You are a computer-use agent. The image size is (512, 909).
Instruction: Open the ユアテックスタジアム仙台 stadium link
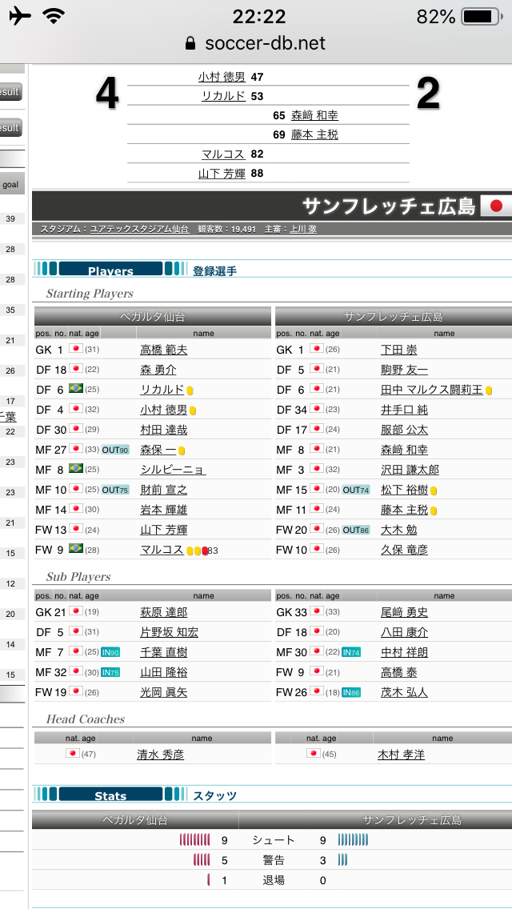(139, 229)
